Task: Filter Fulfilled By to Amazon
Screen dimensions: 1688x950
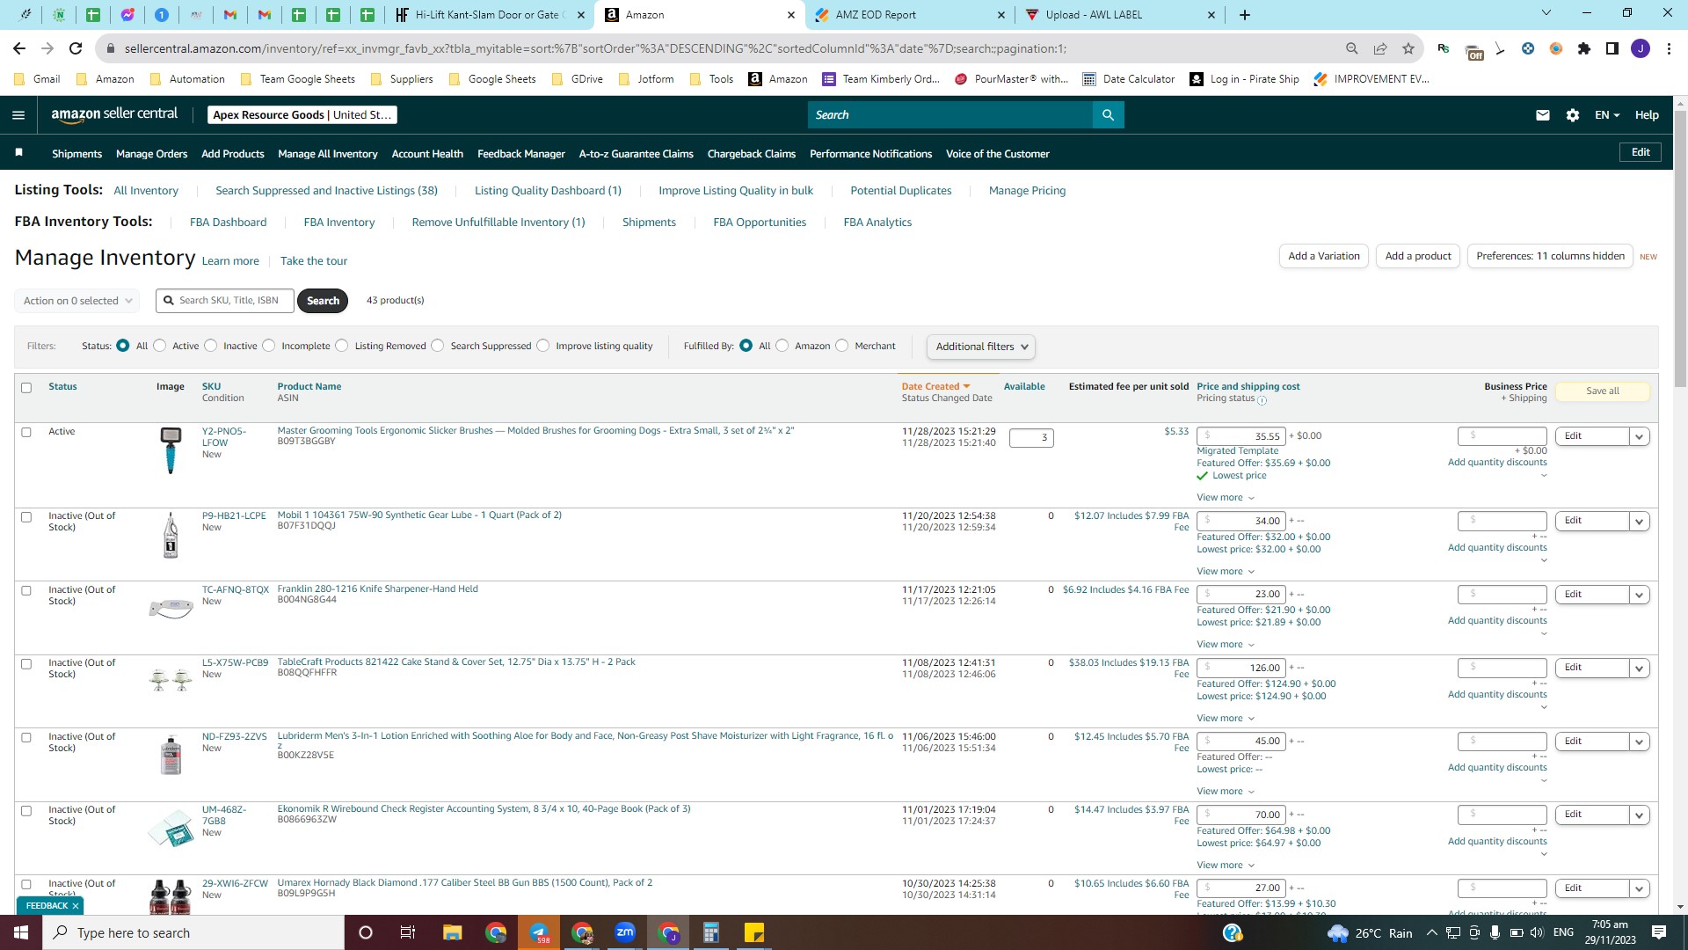Action: click(x=782, y=346)
